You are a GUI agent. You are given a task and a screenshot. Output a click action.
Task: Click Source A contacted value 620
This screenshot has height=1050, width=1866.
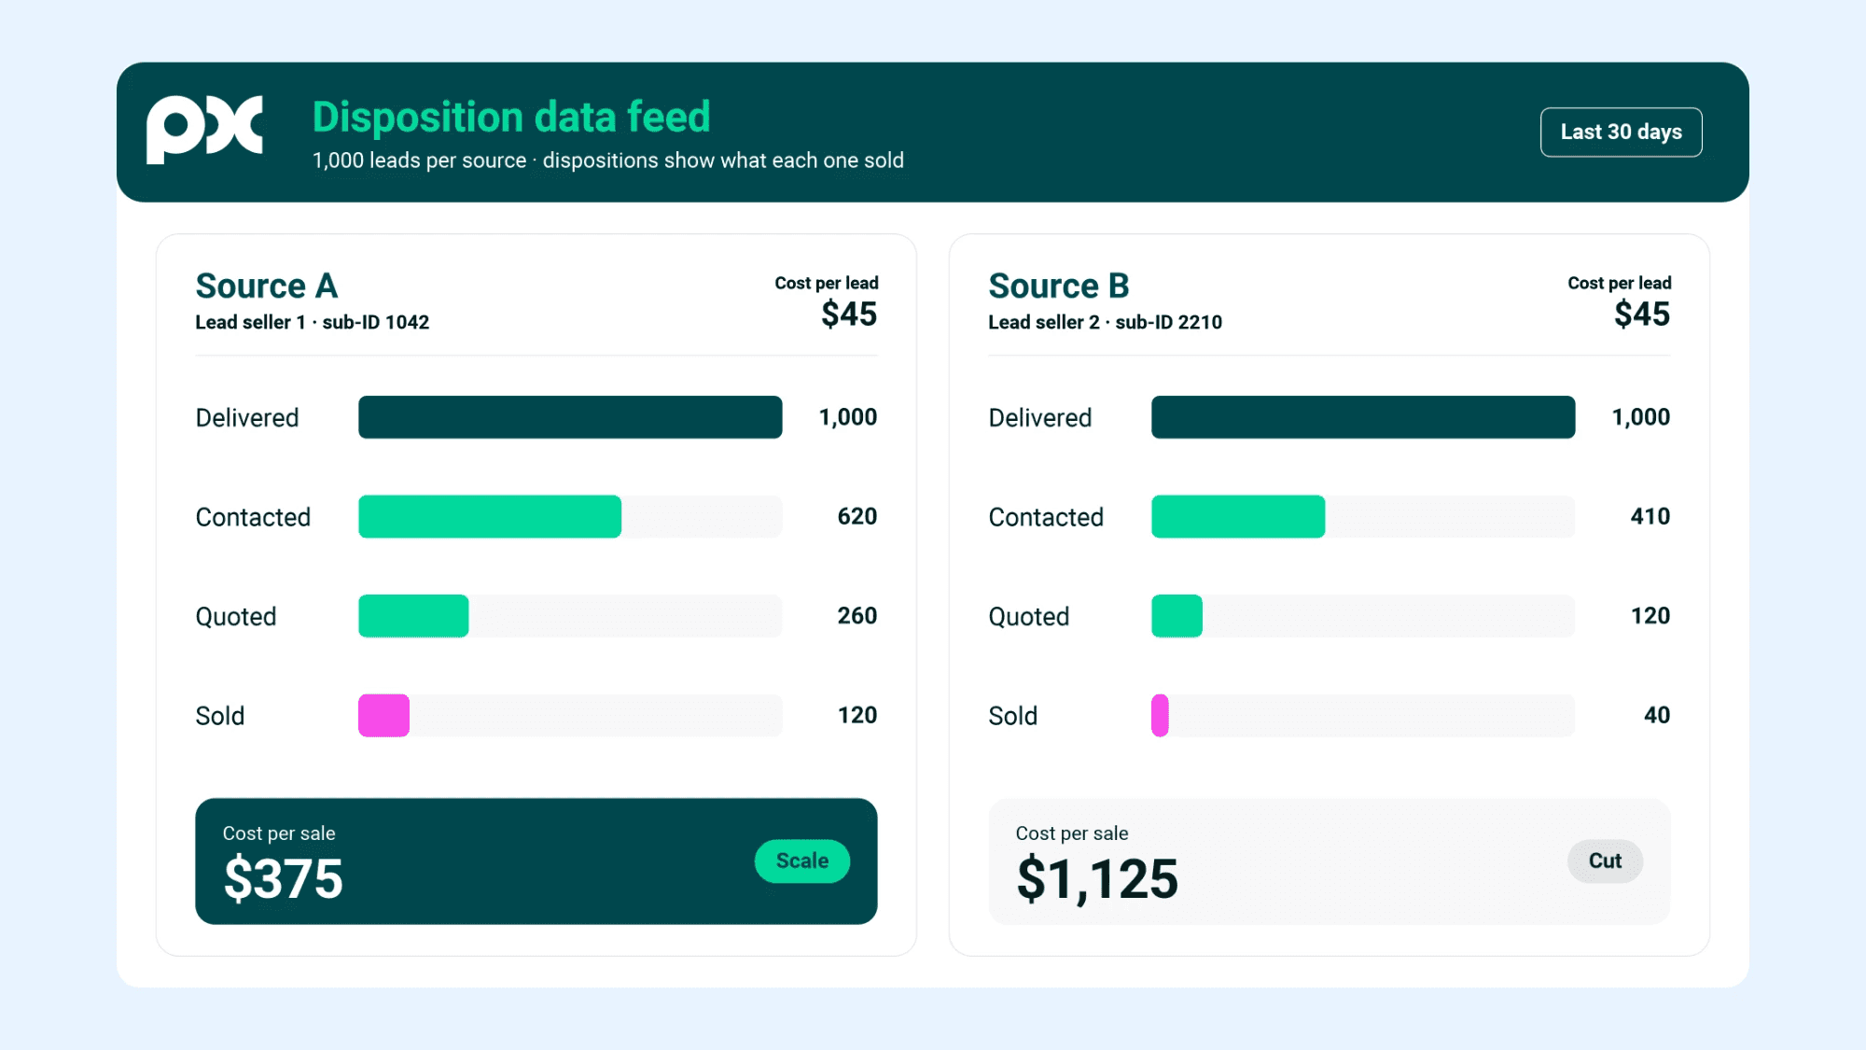(x=857, y=516)
